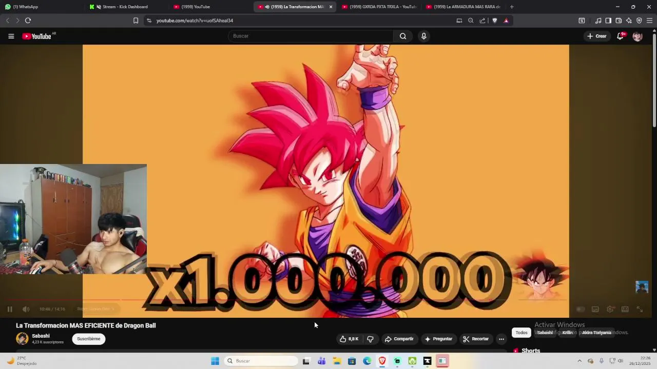The height and width of the screenshot is (369, 657).
Task: Open clock and date 22:26
Action: [x=641, y=361]
